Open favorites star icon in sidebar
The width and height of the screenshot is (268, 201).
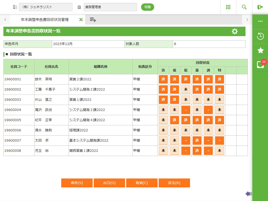coord(260,50)
